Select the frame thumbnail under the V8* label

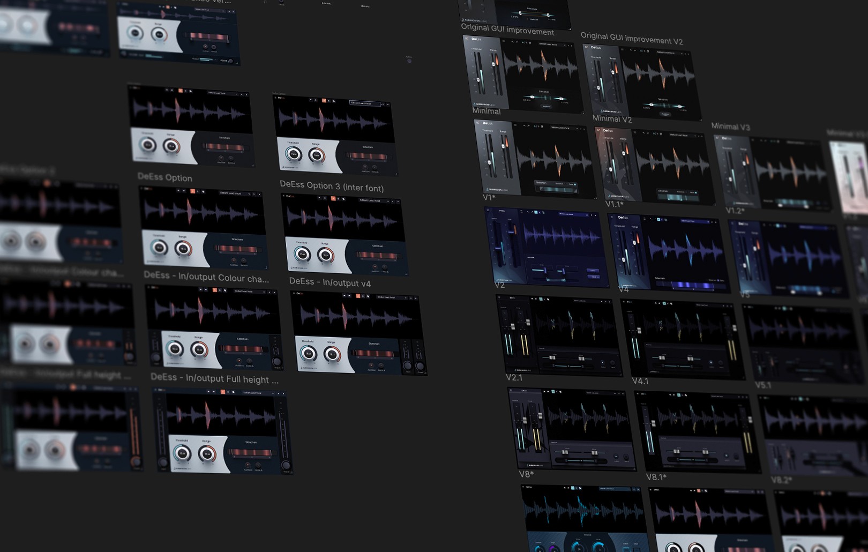(585, 519)
